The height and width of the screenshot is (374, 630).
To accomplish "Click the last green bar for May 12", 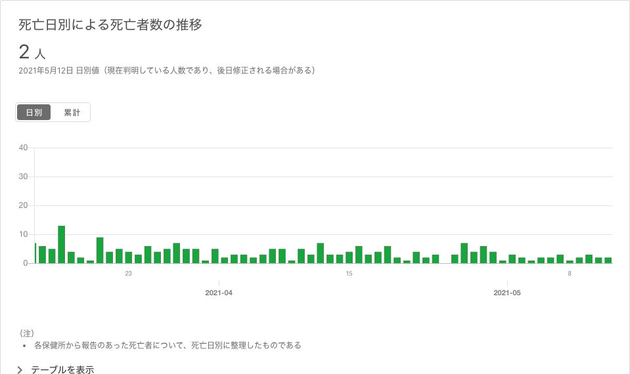I will (x=608, y=260).
